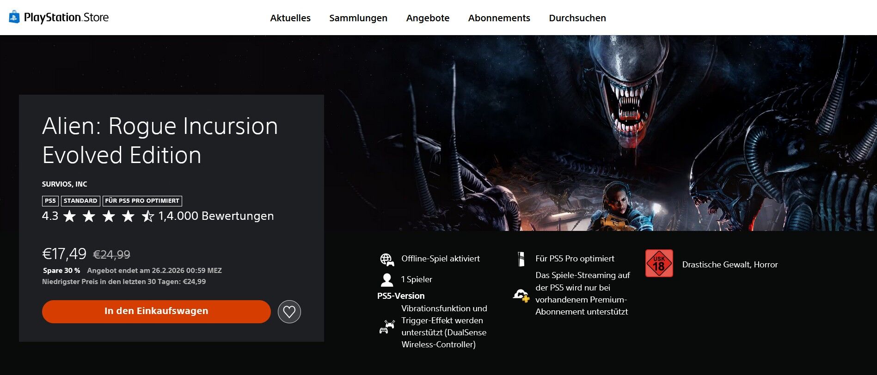Screen dimensions: 877x375
Task: Click the offline play globe icon
Action: (386, 260)
